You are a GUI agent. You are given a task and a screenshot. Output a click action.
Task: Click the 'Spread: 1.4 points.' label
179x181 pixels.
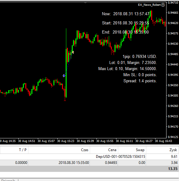tap(140, 81)
